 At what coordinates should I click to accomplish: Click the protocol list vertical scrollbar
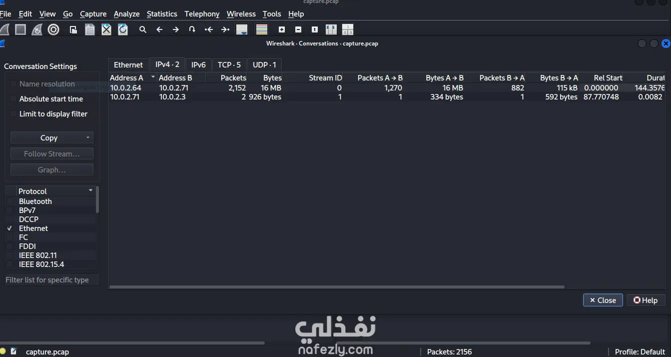[x=97, y=200]
